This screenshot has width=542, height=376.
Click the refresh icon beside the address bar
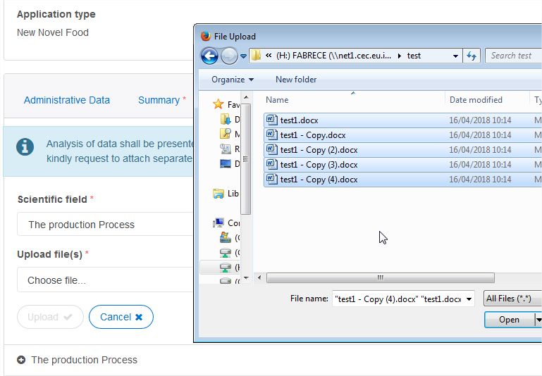[x=472, y=56]
